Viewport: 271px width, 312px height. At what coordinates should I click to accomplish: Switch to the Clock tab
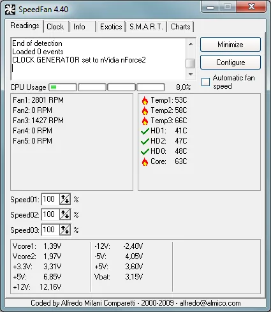(x=55, y=27)
